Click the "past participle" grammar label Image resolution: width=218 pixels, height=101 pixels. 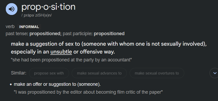(77, 34)
